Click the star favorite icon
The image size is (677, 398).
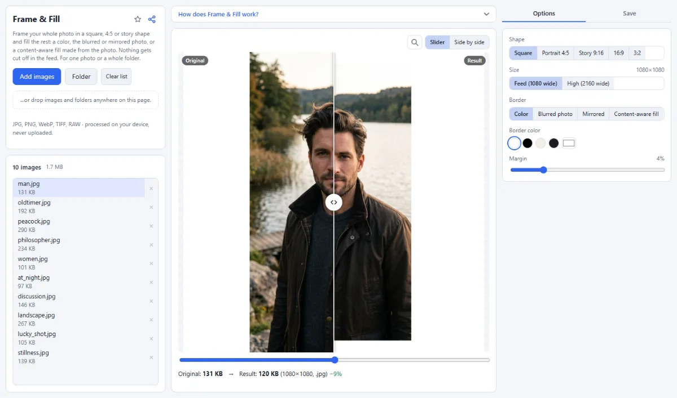pos(138,19)
